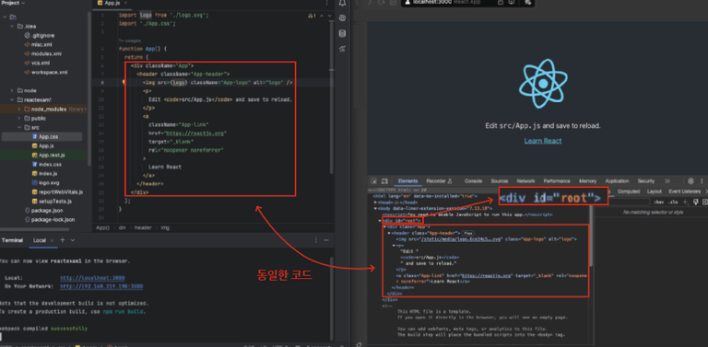Collapse the .idea folder
Screen dimensions: 708x347
coord(12,26)
